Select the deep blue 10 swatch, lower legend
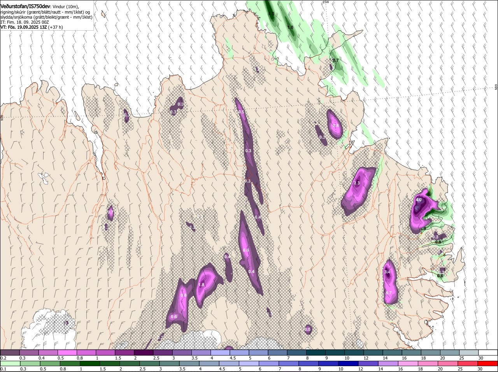The image size is (498, 372). pyautogui.click(x=348, y=363)
